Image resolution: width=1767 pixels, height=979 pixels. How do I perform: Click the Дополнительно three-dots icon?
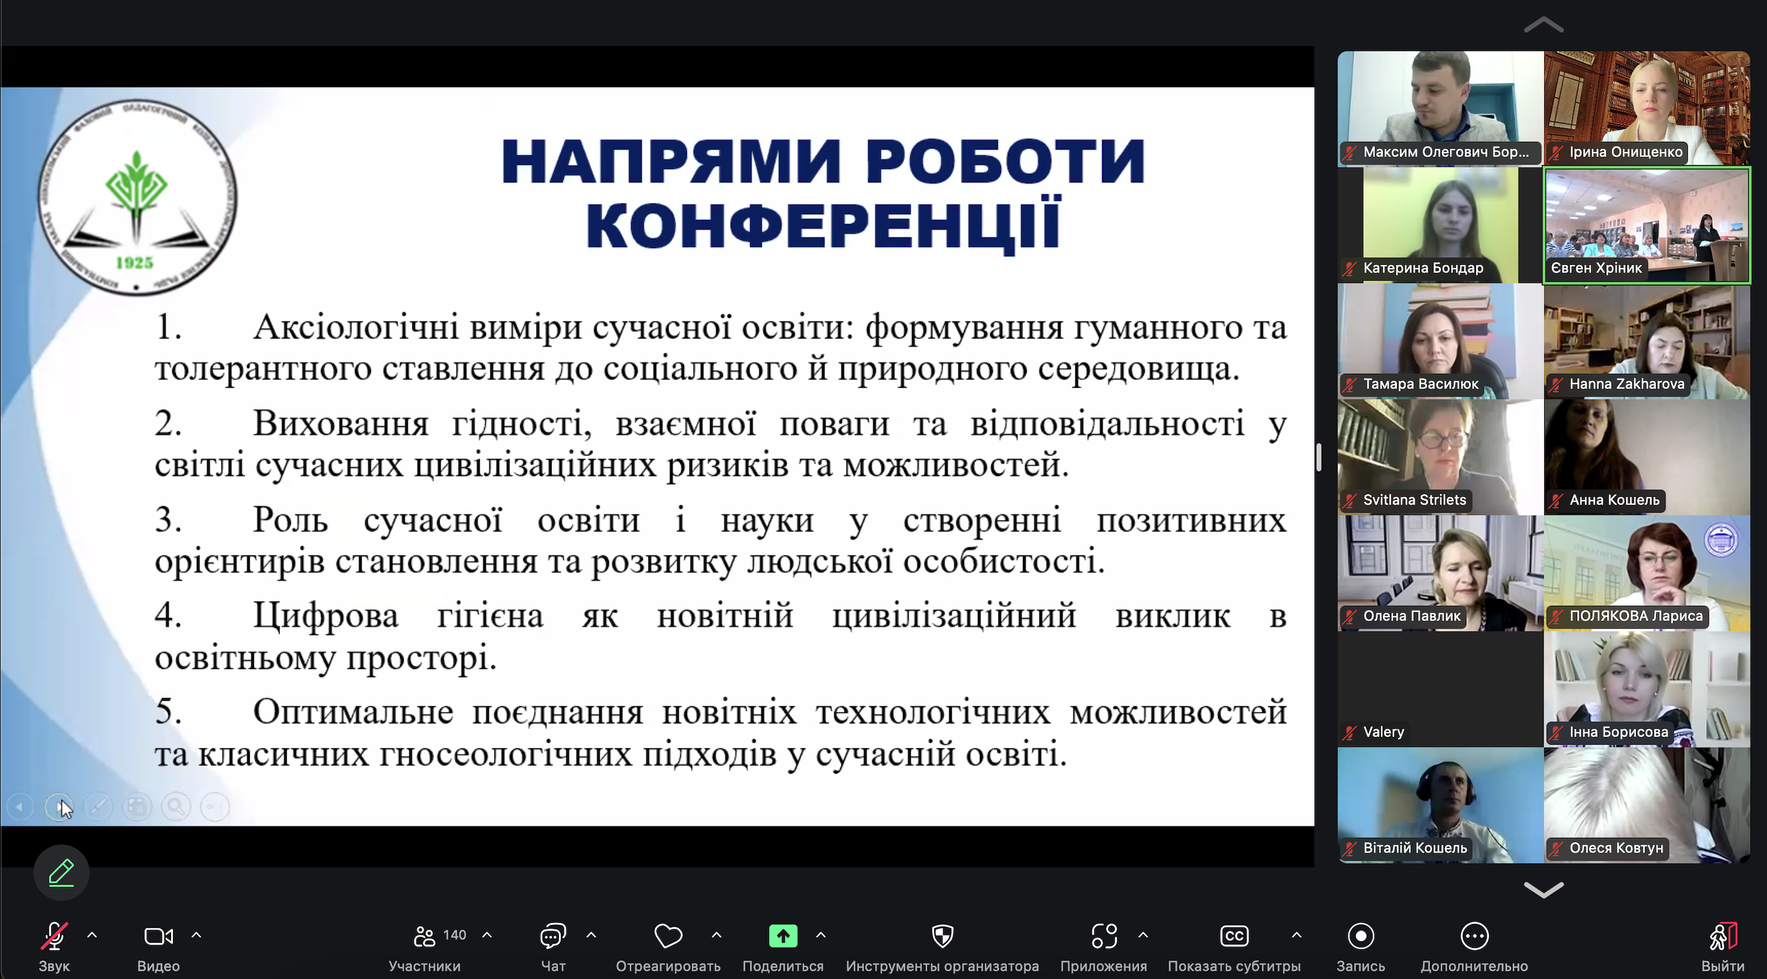(x=1474, y=936)
